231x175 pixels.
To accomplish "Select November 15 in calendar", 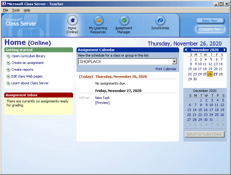I will point(190,69).
